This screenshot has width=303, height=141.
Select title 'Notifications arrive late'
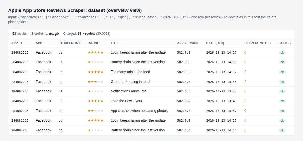coord(129,91)
